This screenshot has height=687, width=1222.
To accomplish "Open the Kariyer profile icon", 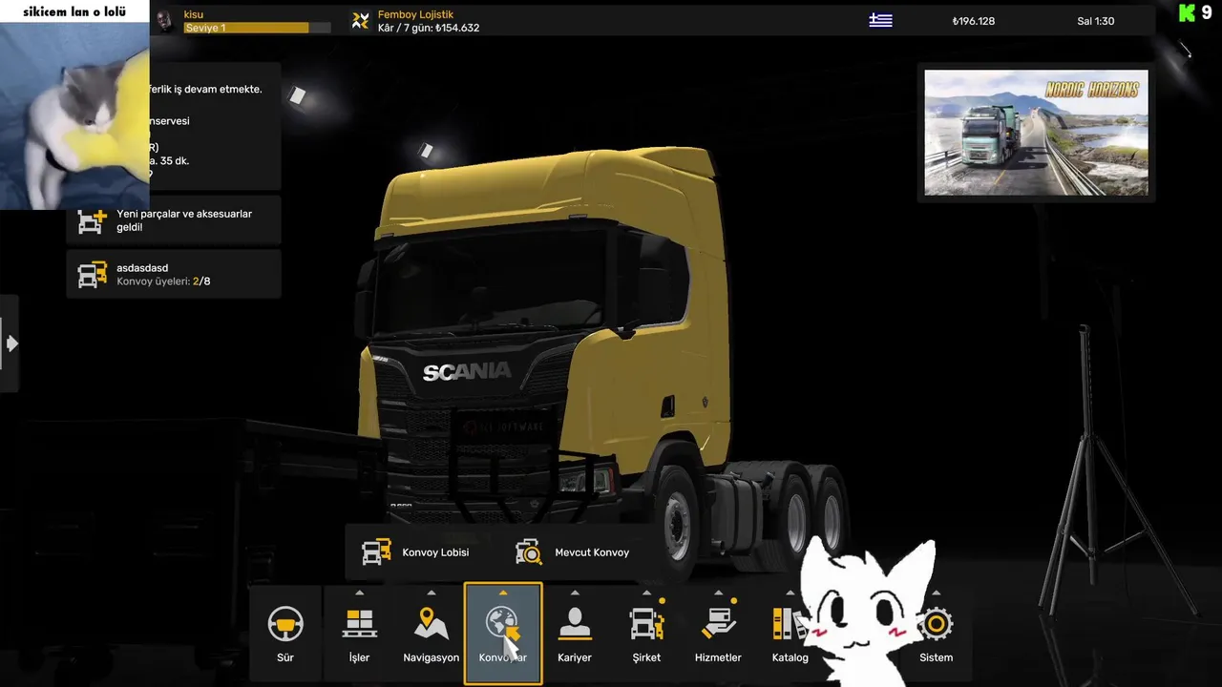I will pyautogui.click(x=575, y=625).
